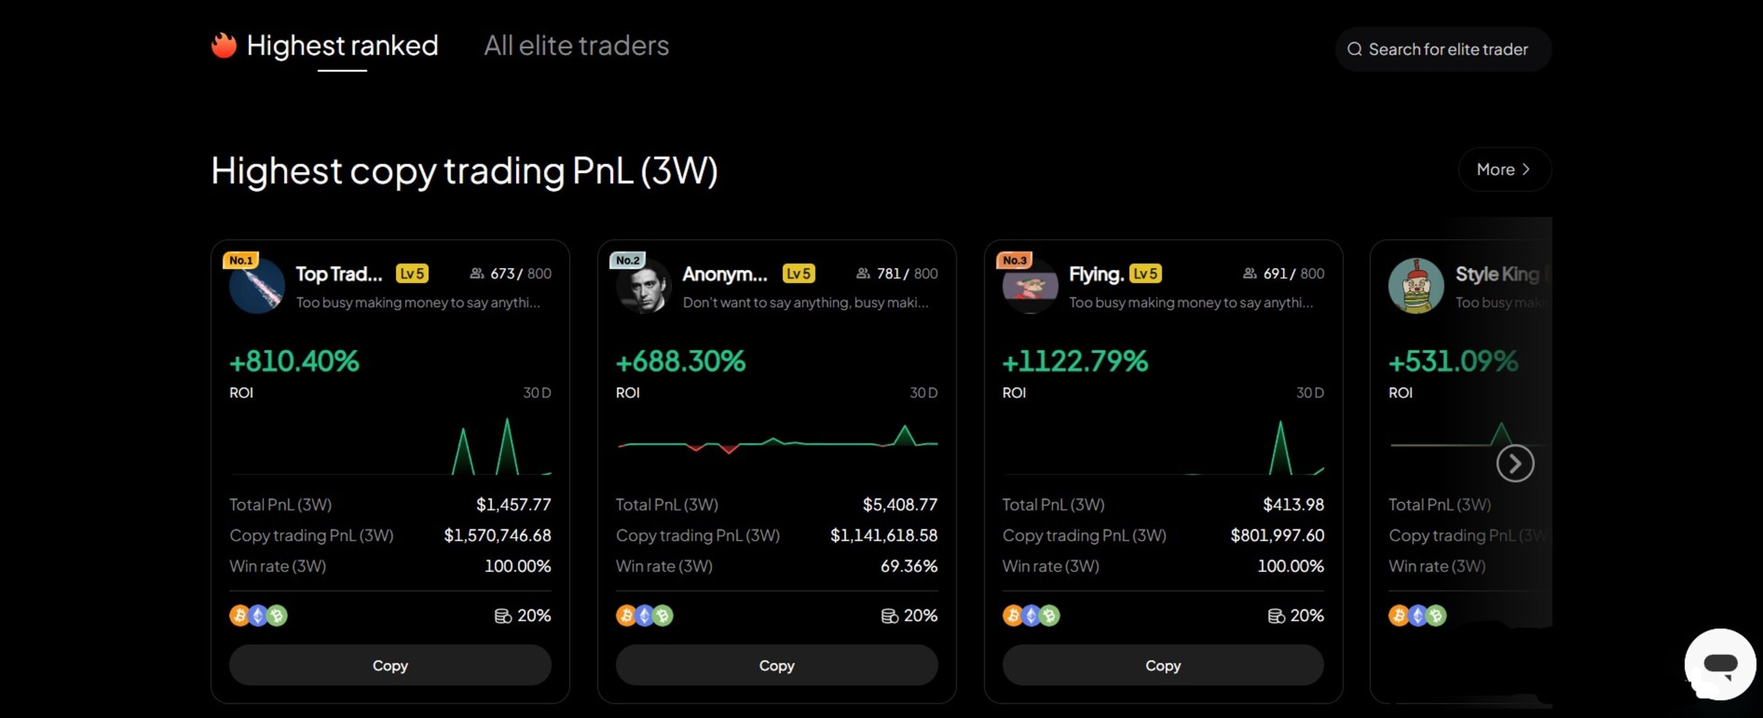Click the Style King clown avatar

[x=1415, y=286]
